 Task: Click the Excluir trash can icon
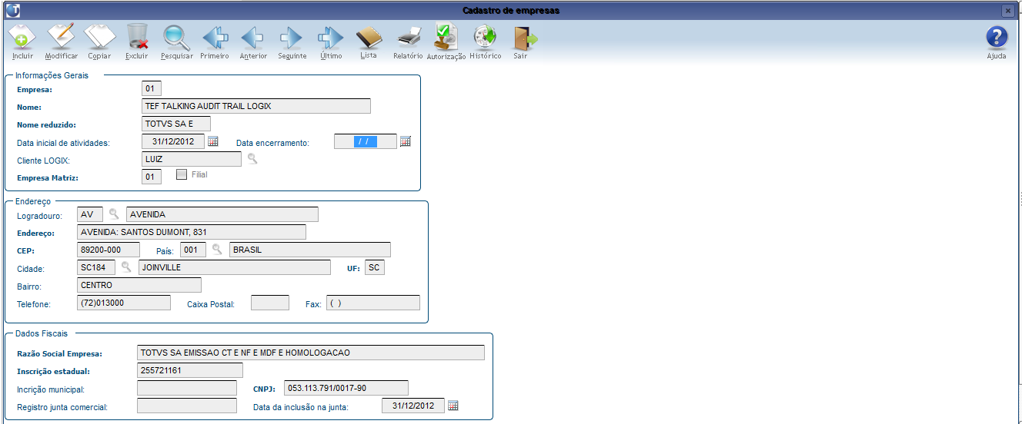coord(137,37)
